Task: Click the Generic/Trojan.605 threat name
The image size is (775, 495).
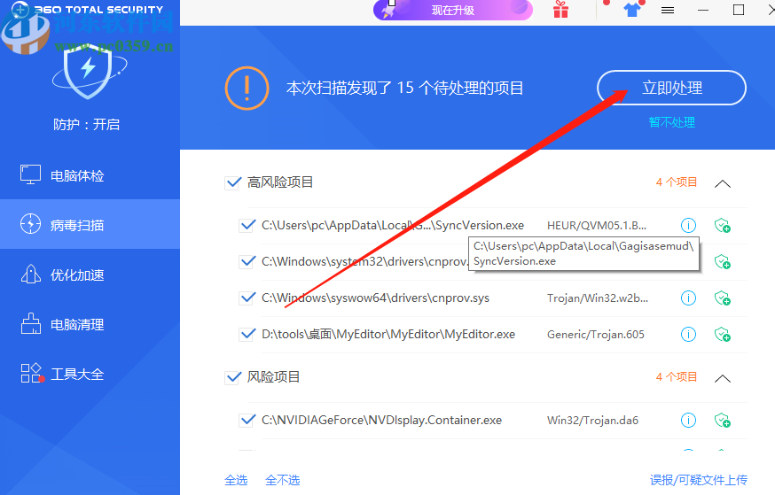Action: (x=596, y=335)
